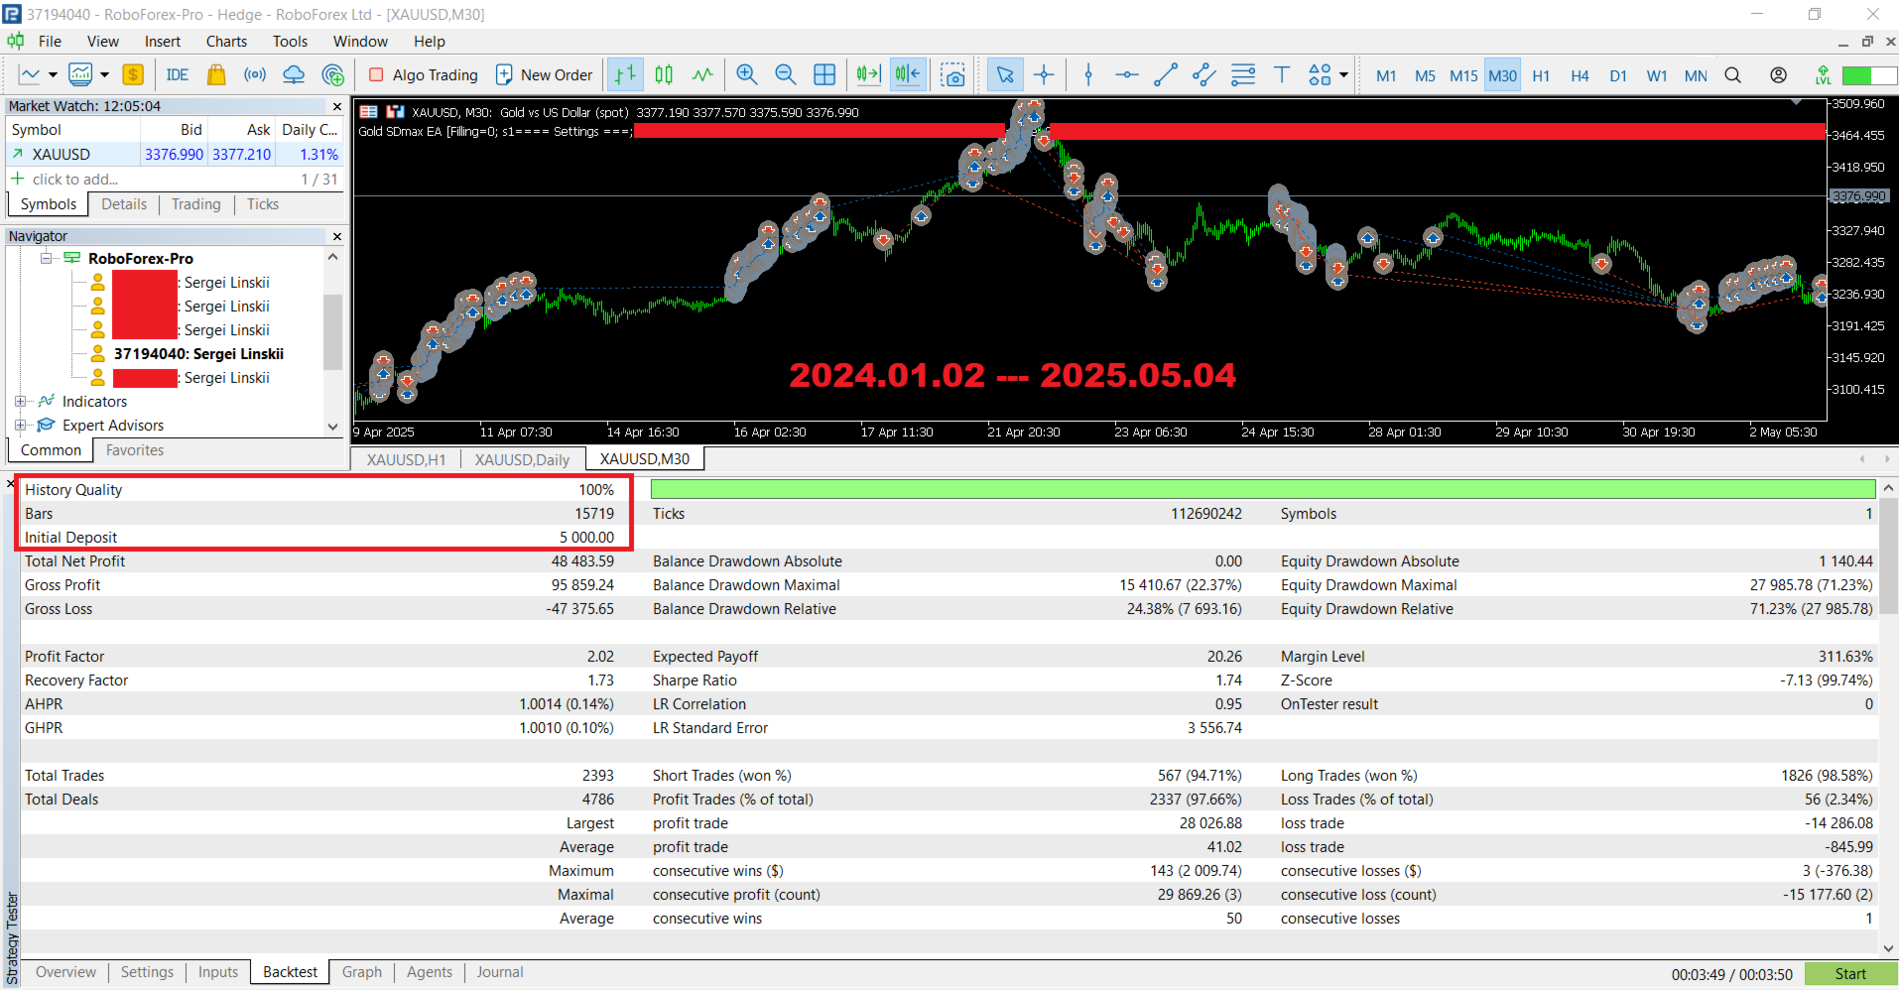Open the Charts menu
Screen dimensions: 1899x990
226,42
